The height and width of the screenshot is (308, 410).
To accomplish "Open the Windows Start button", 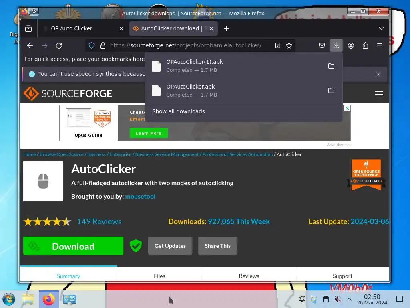I will click(9, 299).
